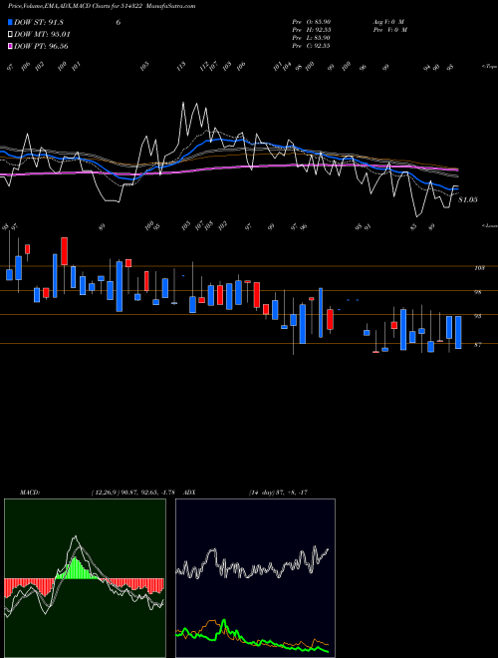This screenshot has height=658, width=498.
Task: Click the Pre L: 85.90 value
Action: (311, 37)
